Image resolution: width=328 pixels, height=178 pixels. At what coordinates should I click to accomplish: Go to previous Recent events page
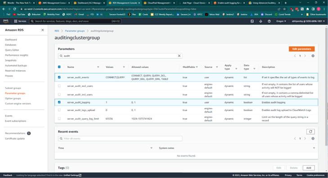[x=295, y=138]
